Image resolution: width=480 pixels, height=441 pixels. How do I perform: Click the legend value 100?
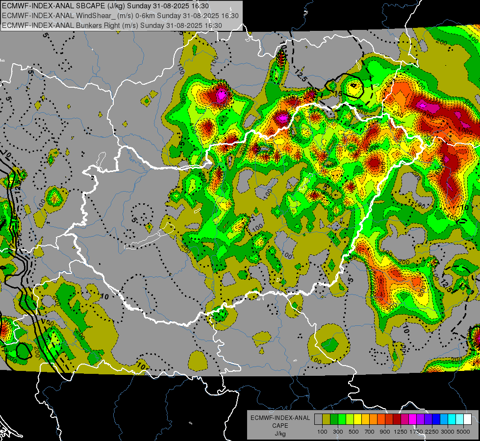[x=322, y=432]
